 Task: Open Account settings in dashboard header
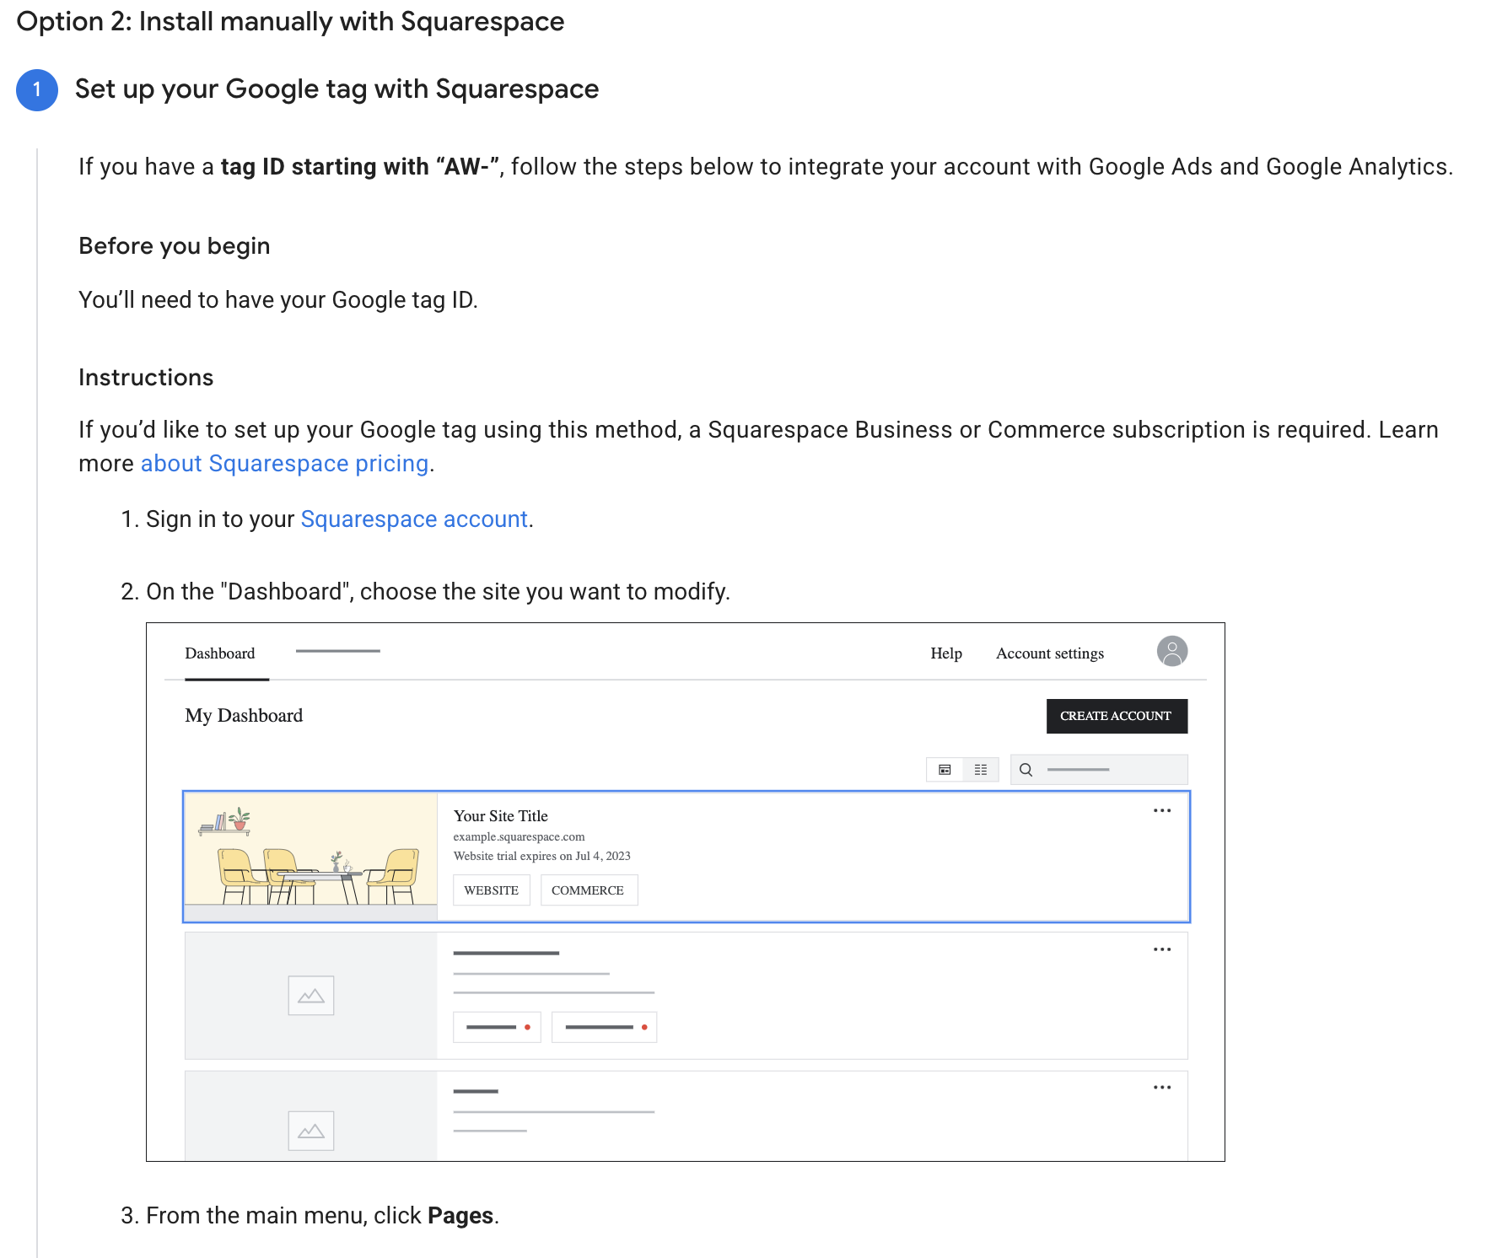[1050, 653]
